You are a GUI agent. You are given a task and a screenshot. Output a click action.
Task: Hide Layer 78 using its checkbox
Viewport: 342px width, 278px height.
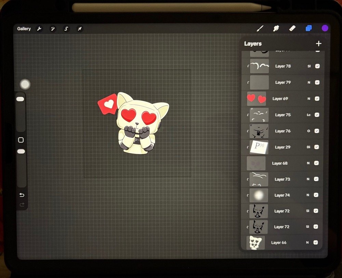(317, 66)
